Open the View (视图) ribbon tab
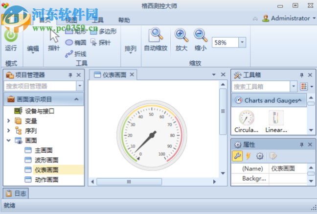 71,20
